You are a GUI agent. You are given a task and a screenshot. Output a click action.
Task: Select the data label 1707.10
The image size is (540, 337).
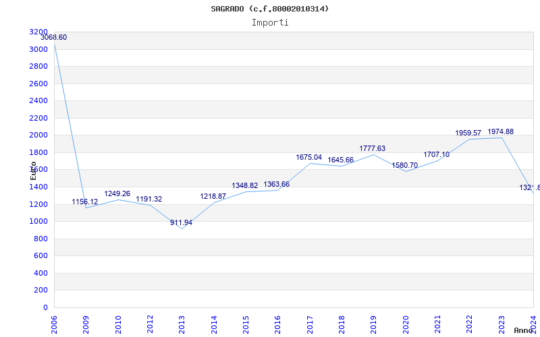click(x=436, y=155)
